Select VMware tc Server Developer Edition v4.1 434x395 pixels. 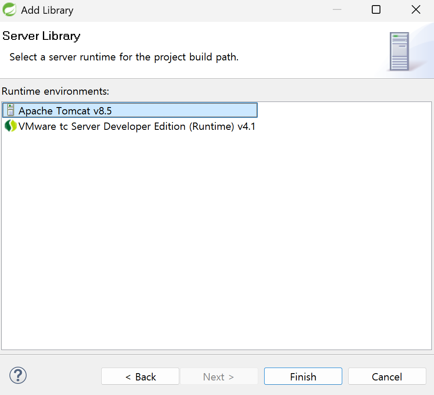[x=130, y=126]
